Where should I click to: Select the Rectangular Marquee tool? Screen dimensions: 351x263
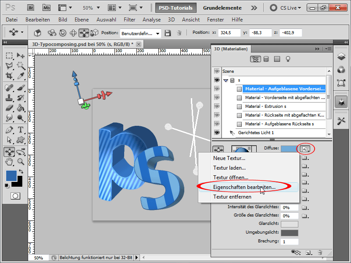click(9, 55)
